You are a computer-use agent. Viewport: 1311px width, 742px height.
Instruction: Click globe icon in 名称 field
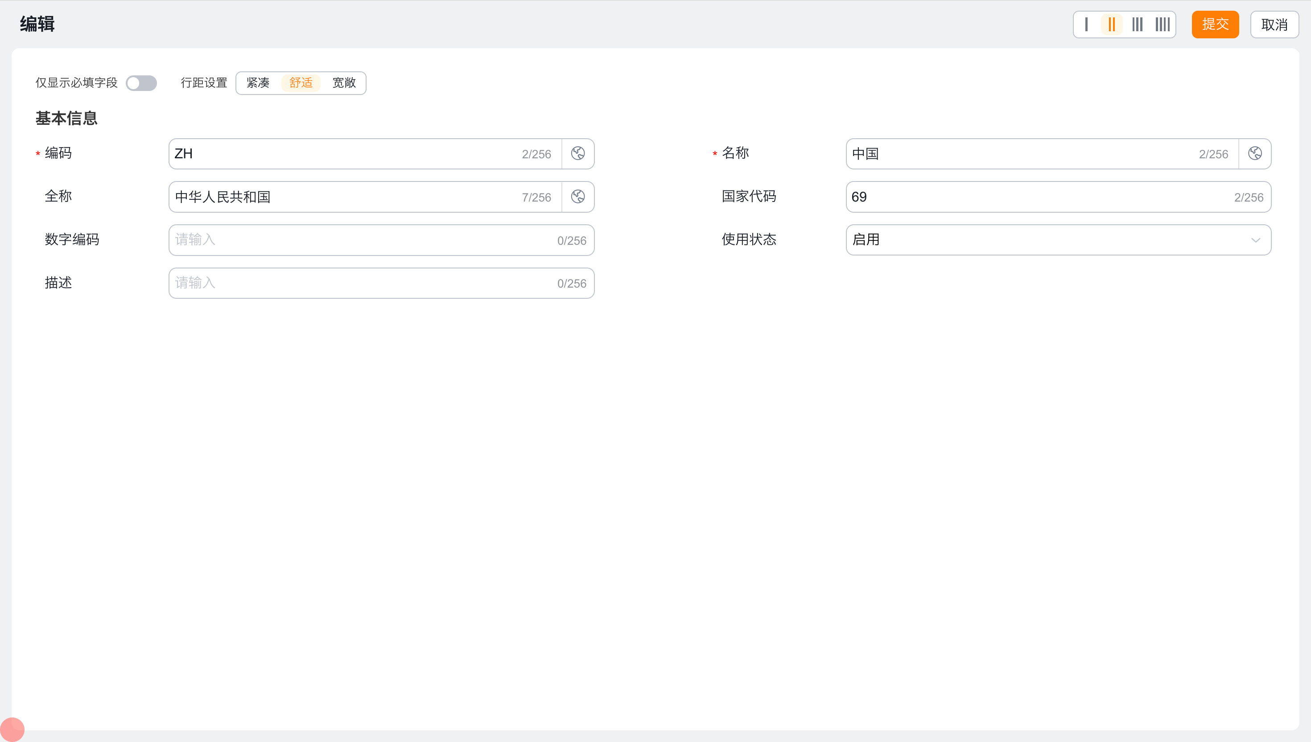(x=1255, y=153)
